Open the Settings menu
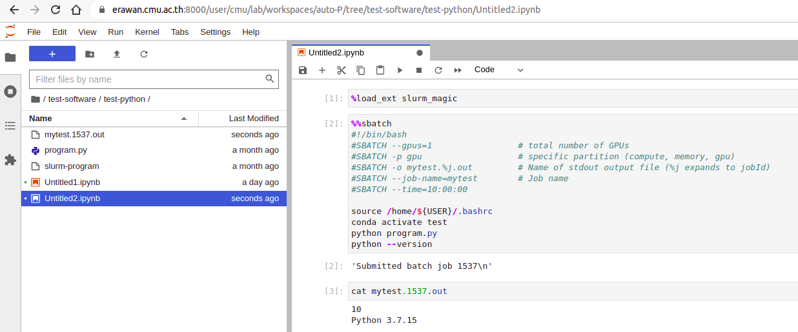798x332 pixels. pyautogui.click(x=215, y=32)
